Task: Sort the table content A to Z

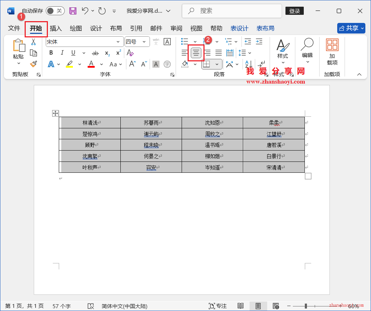Action: tap(249, 64)
